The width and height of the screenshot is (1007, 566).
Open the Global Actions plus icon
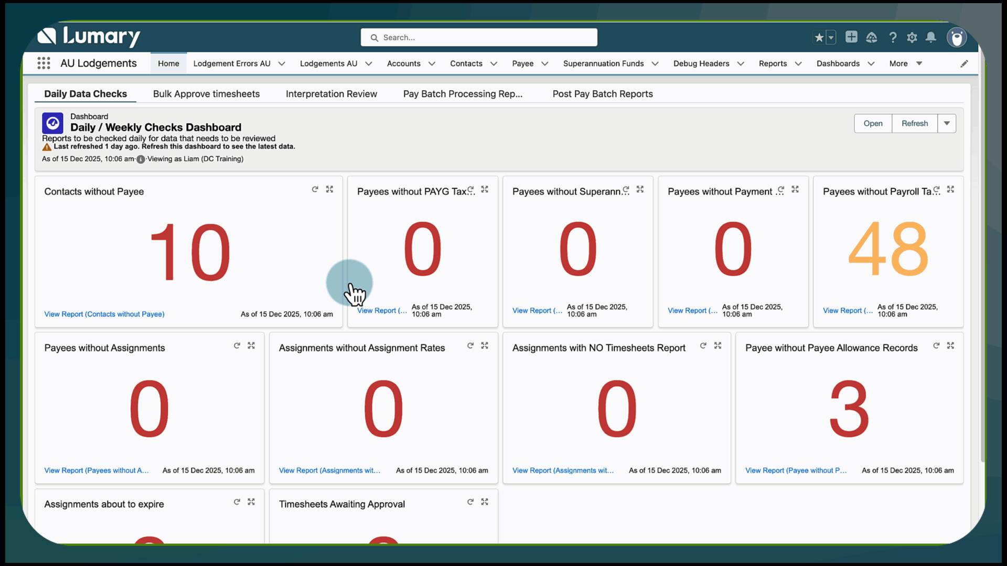tap(851, 37)
